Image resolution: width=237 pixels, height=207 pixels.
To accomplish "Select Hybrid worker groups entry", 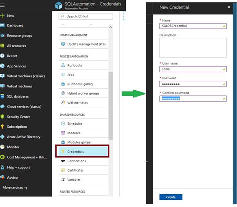I will click(83, 93).
